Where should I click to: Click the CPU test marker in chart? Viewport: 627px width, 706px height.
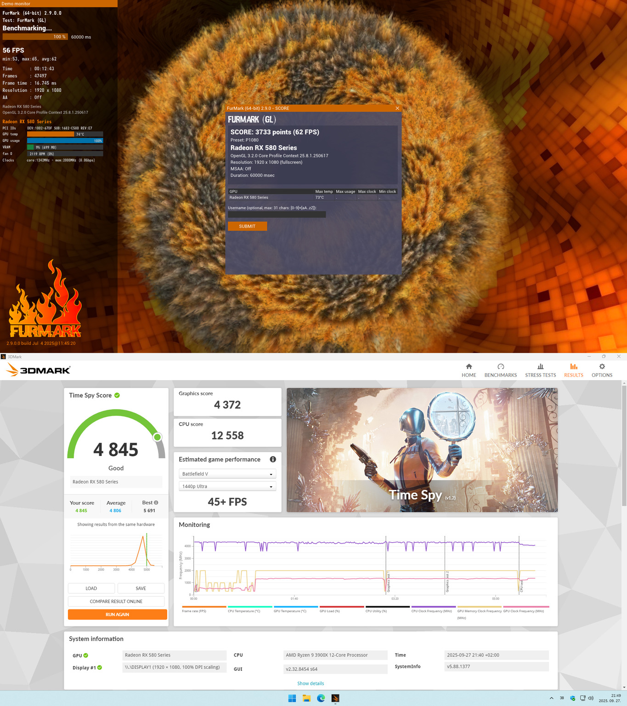[521, 586]
